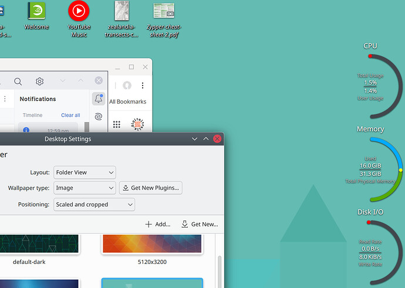Open the browser three-dot menu
Screen dimensions: 405x288
(x=143, y=86)
